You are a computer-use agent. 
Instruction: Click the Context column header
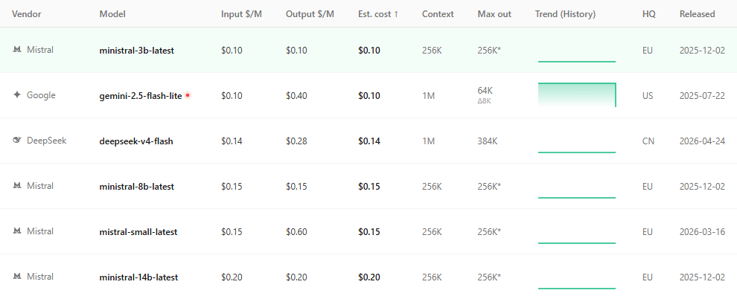438,14
